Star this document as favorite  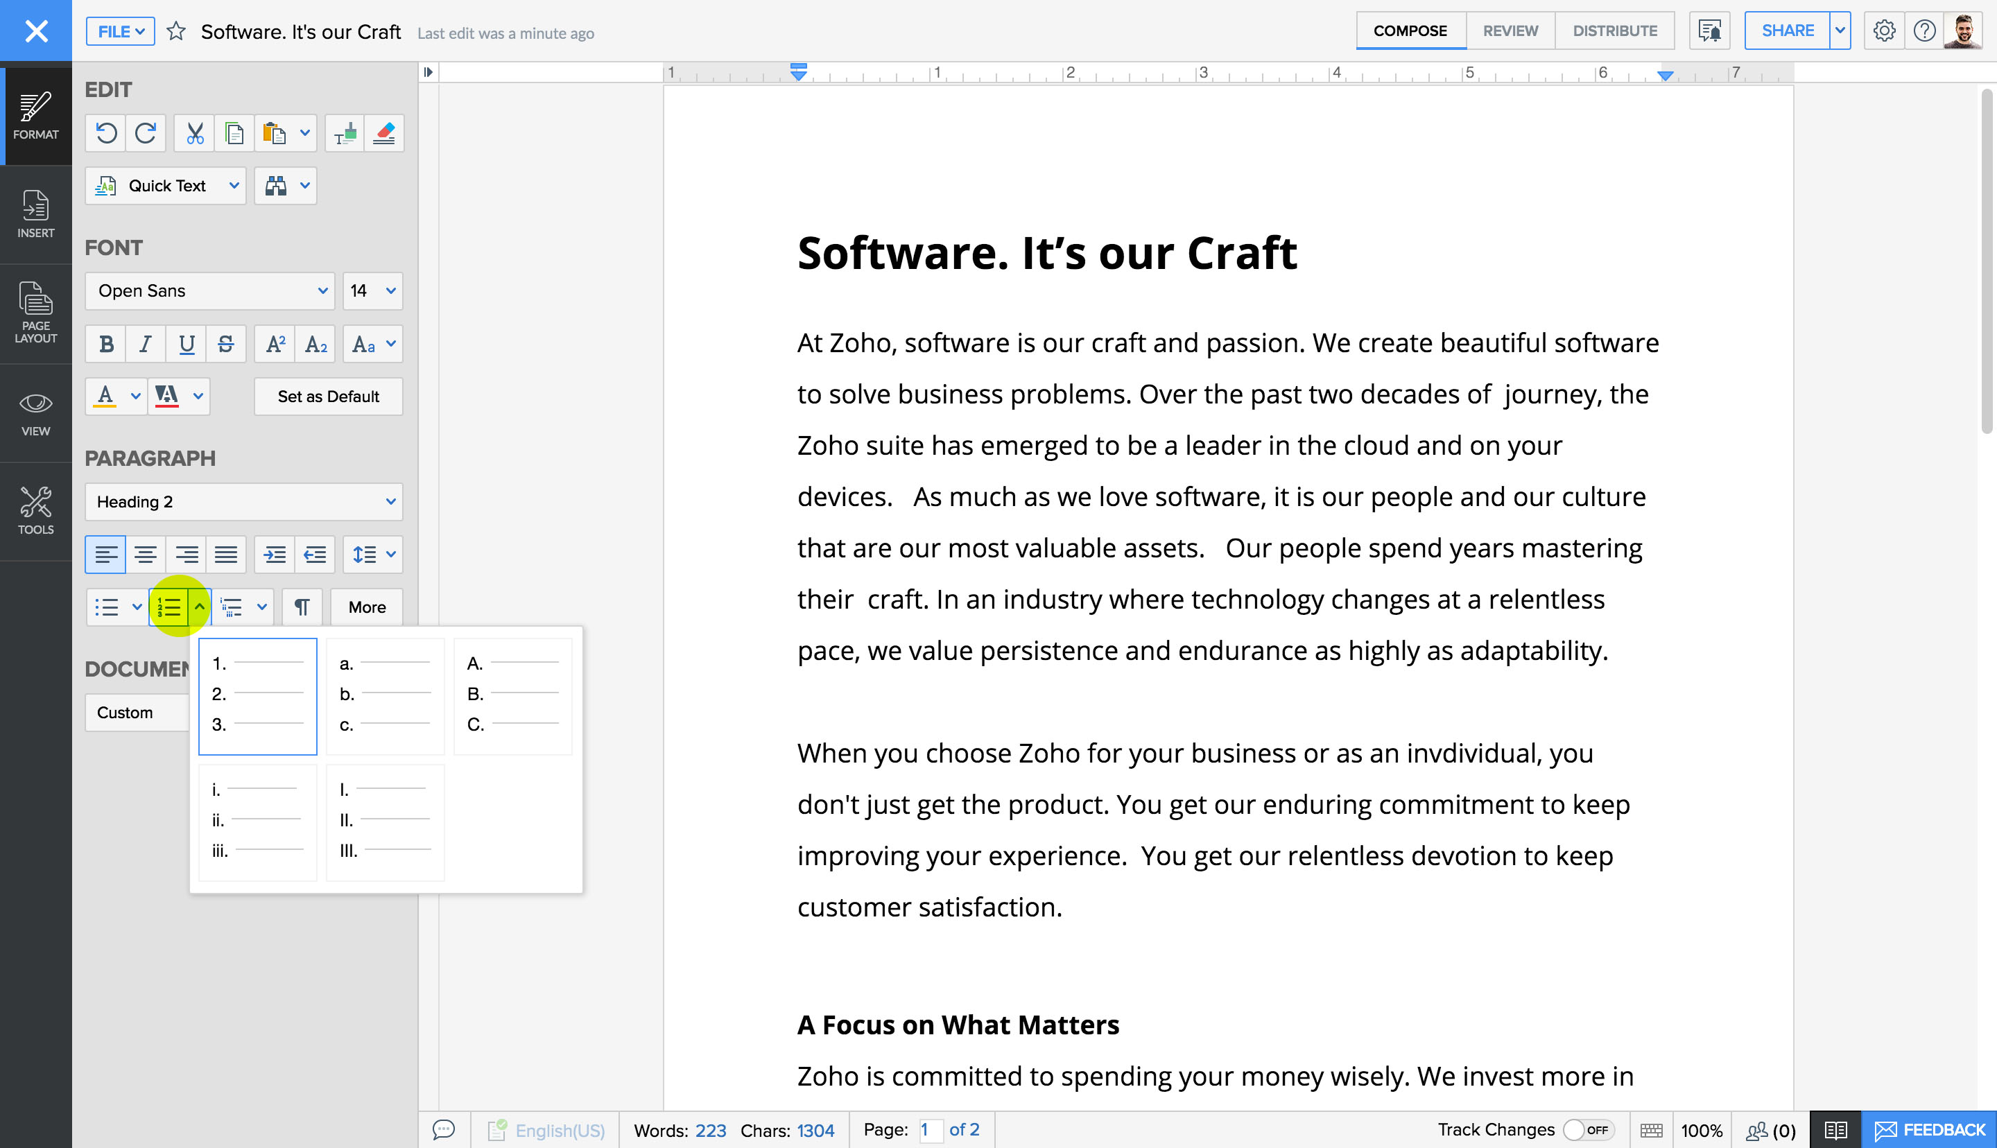point(176,31)
